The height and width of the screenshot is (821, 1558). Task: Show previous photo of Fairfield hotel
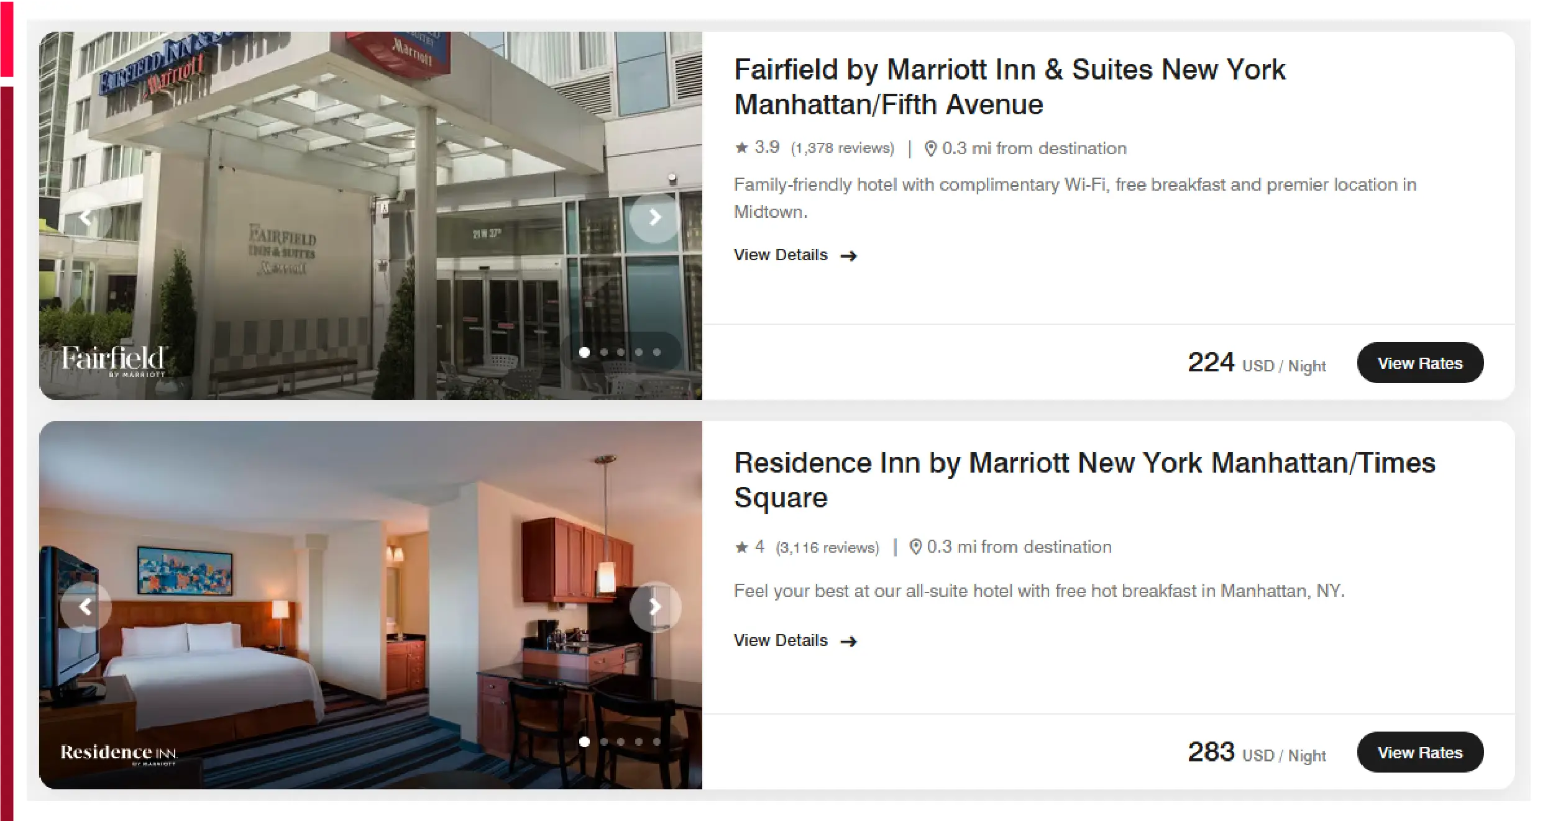(x=86, y=217)
